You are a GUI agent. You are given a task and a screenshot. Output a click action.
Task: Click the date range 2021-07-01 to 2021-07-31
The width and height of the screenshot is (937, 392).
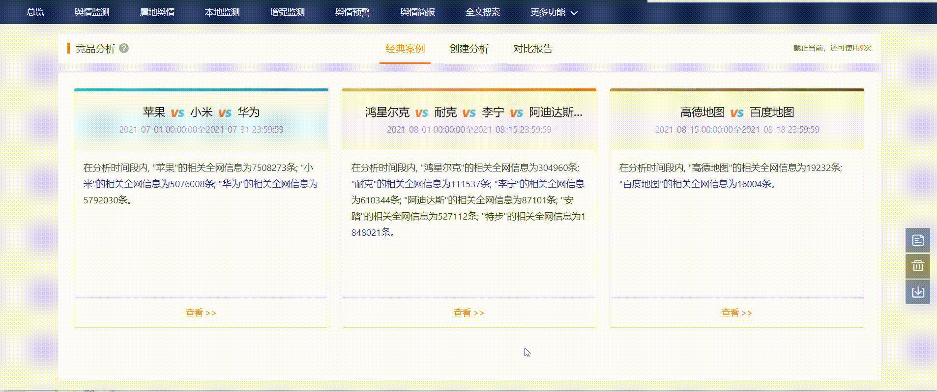201,130
